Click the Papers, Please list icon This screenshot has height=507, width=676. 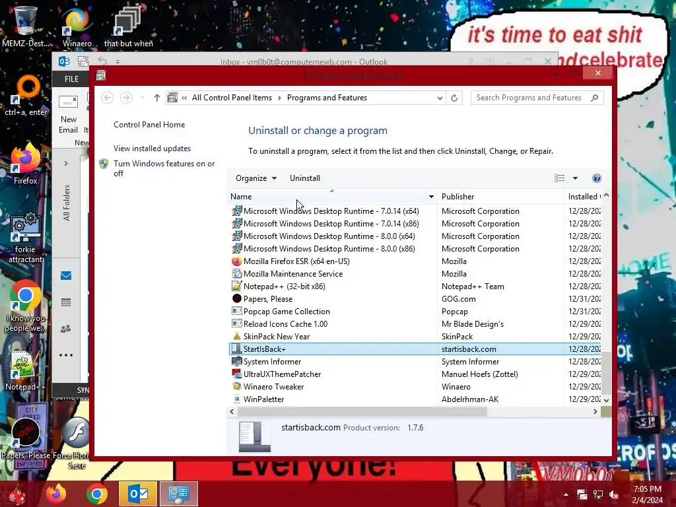(x=237, y=298)
